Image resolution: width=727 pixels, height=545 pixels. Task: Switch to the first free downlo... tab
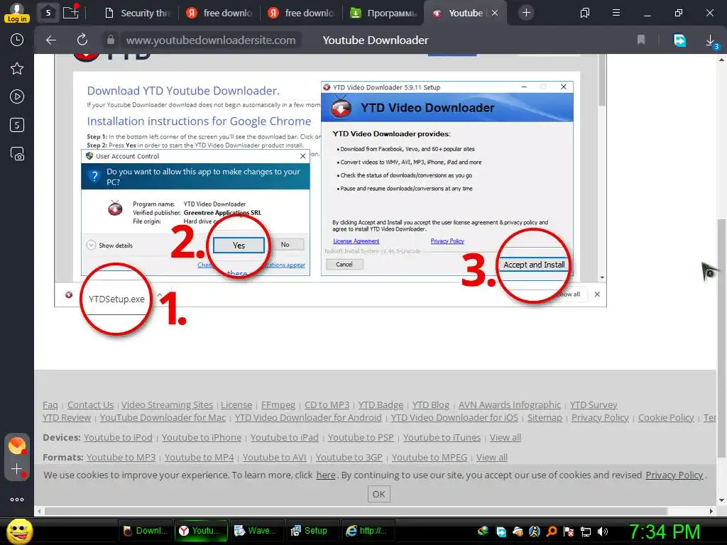[219, 13]
